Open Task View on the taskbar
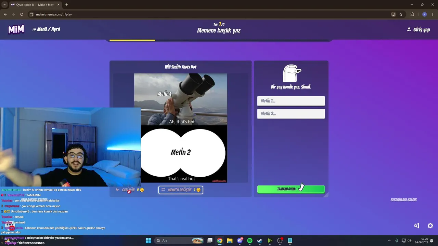Viewport: 438px width, 246px height. pyautogui.click(x=210, y=241)
